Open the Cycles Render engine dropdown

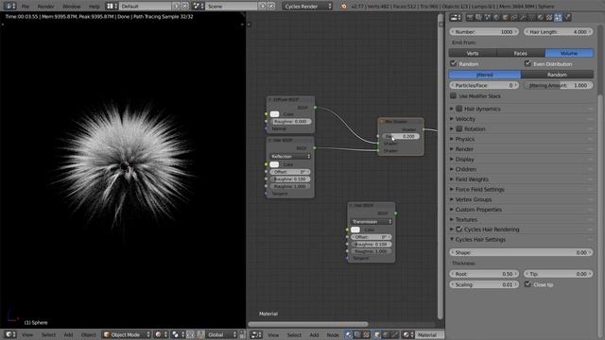(307, 7)
